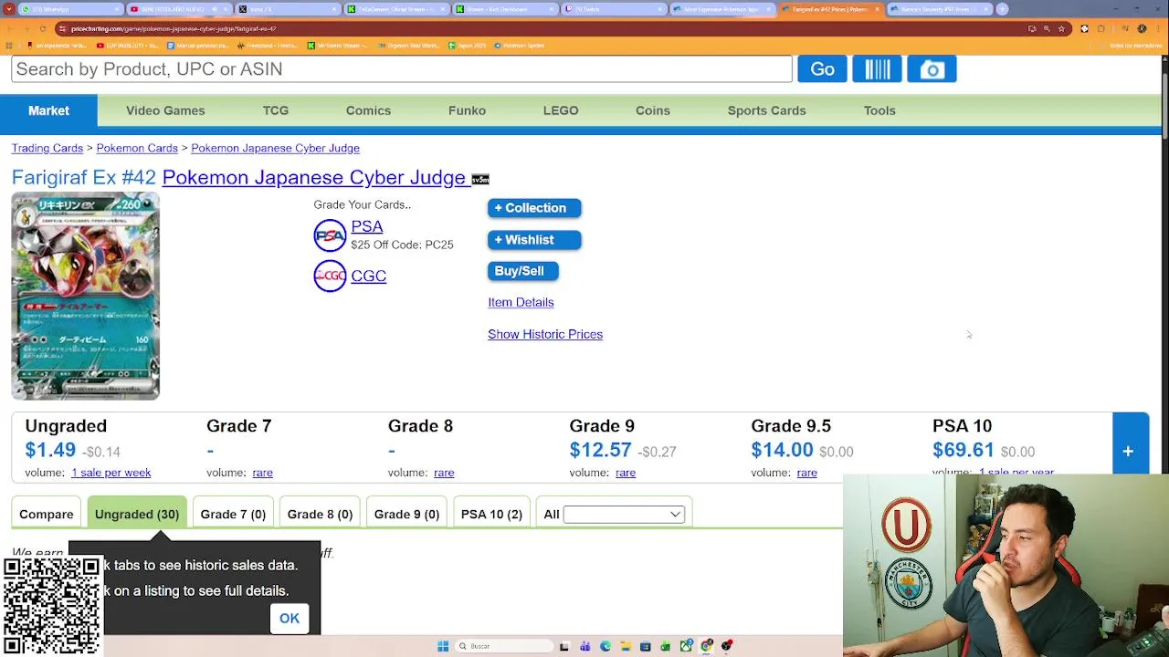Switch to the X browser tab

(x=288, y=9)
